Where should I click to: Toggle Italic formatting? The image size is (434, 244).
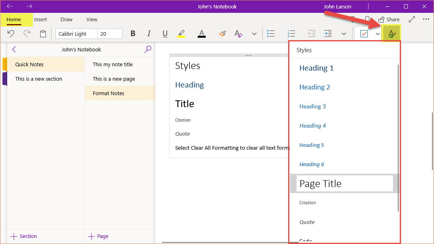coord(149,34)
